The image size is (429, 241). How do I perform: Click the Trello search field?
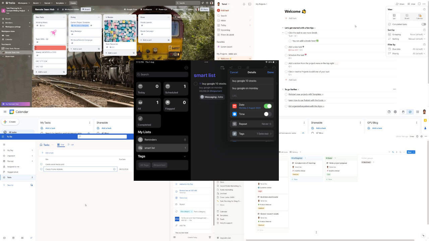pyautogui.click(x=187, y=3)
